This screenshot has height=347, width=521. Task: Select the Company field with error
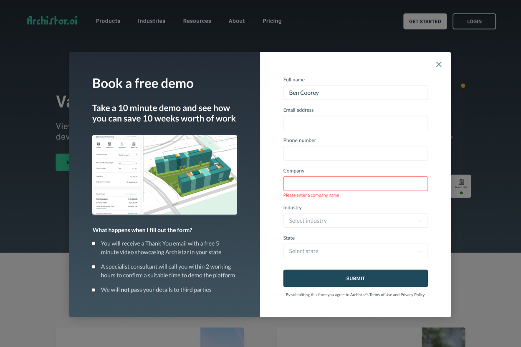pyautogui.click(x=355, y=184)
